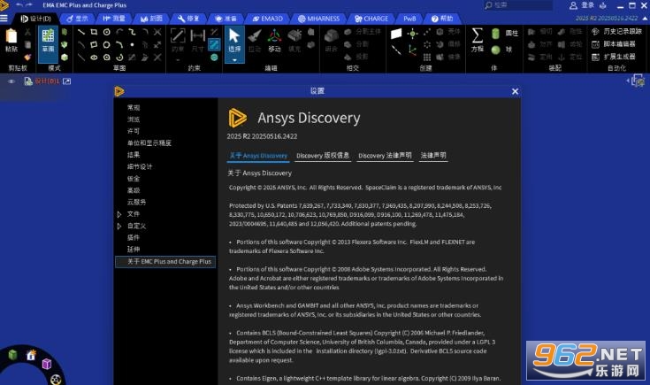Image resolution: width=650 pixels, height=385 pixels.
Task: Click the cut (scissors) icon
Action: pos(27,32)
